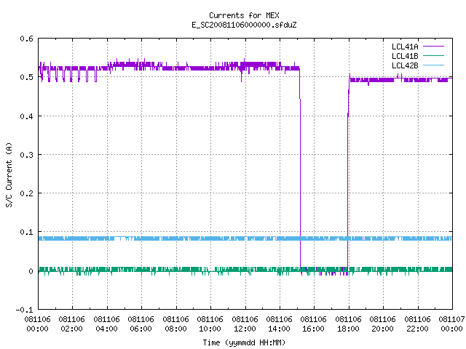Click the 081107 00:00 x-axis tick label
The width and height of the screenshot is (466, 349).
(x=451, y=324)
